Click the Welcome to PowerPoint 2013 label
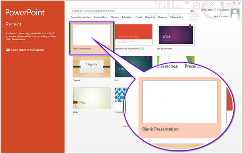This screenshot has width=243, height=154. [130, 49]
